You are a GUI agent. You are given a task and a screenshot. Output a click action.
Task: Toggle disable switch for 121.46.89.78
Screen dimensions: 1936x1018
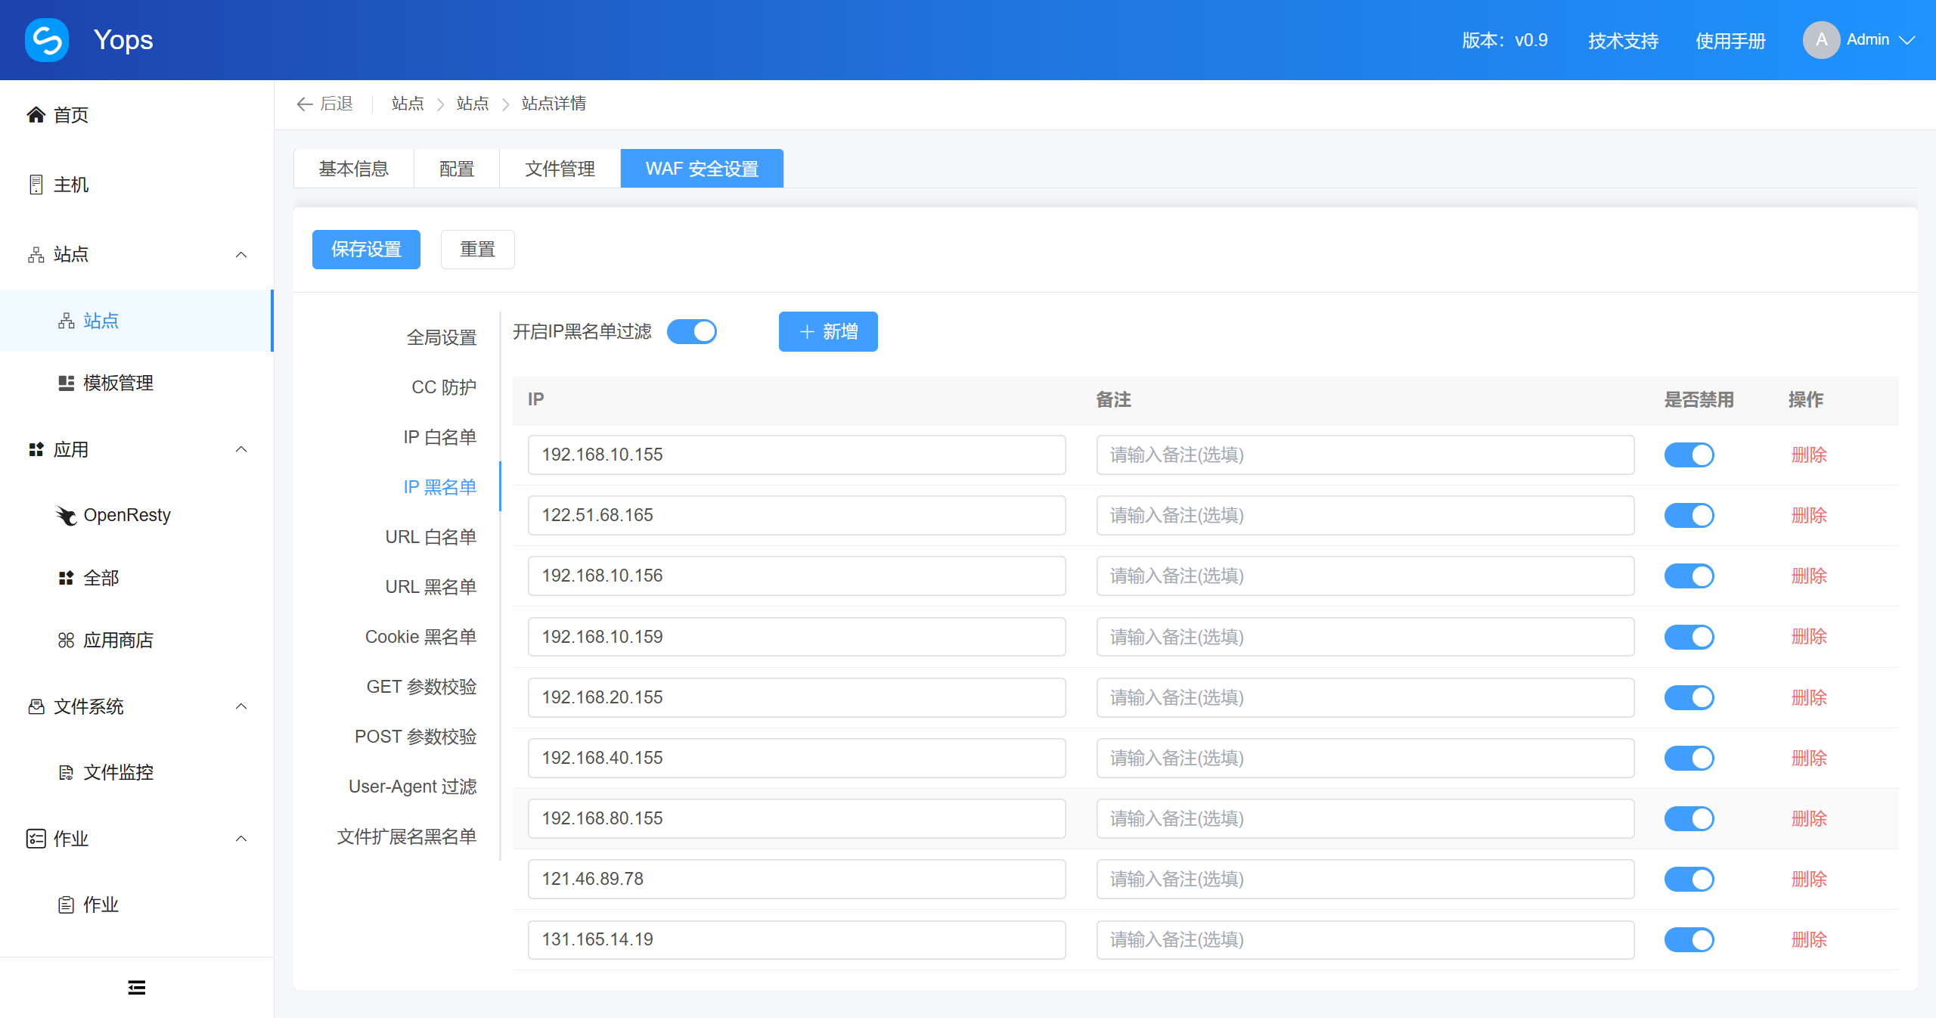coord(1689,879)
